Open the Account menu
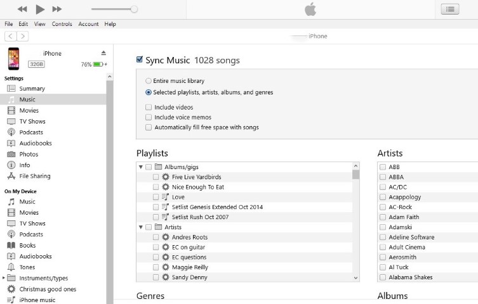The width and height of the screenshot is (478, 304). (88, 24)
